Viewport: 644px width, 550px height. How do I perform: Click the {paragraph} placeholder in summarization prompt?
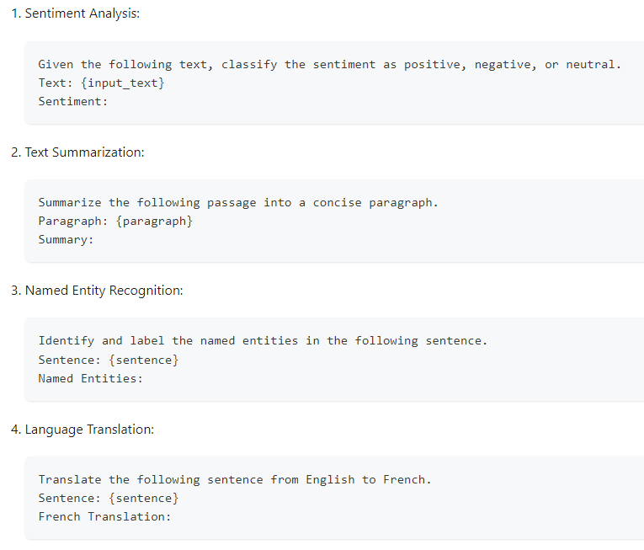pyautogui.click(x=154, y=222)
